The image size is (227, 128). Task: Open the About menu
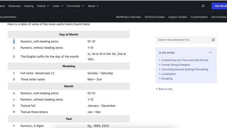point(92,6)
